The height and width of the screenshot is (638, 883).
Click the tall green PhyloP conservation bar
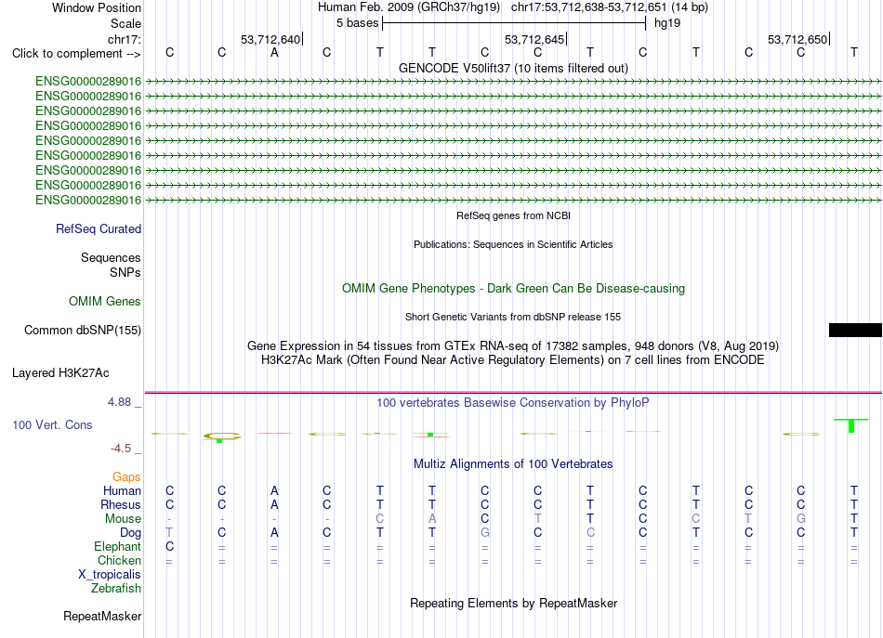pyautogui.click(x=851, y=426)
